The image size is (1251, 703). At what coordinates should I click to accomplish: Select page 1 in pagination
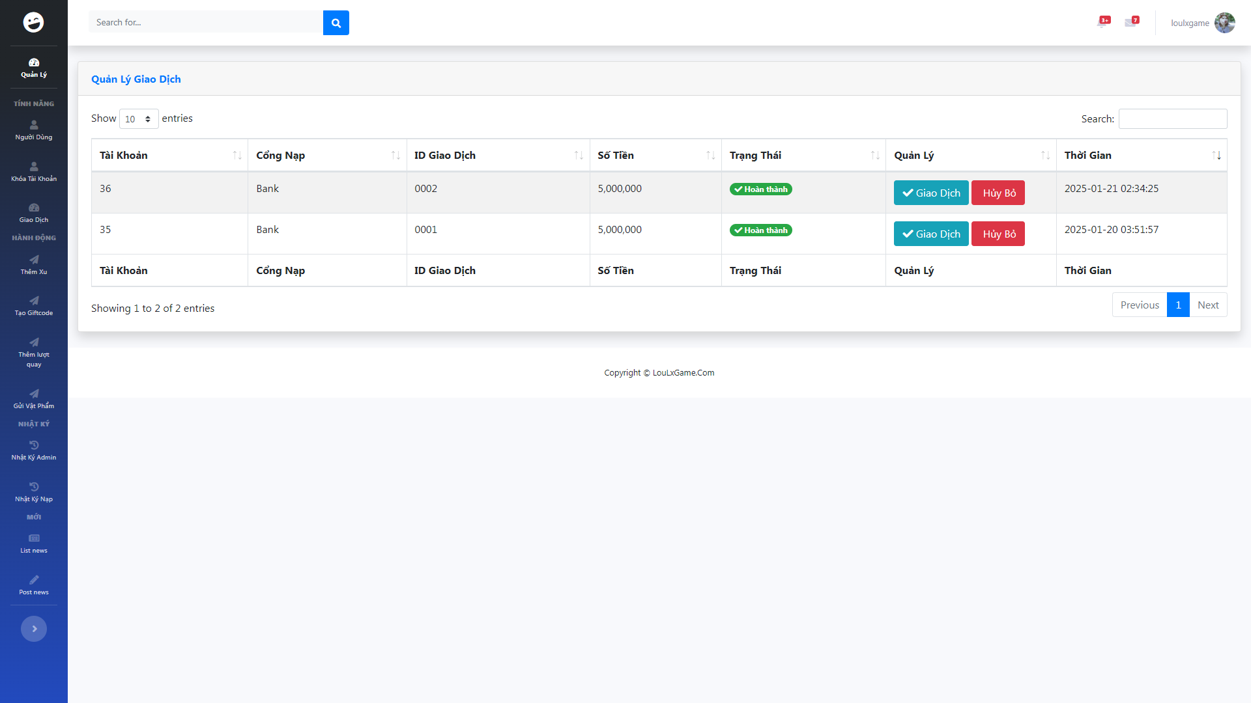click(1177, 305)
